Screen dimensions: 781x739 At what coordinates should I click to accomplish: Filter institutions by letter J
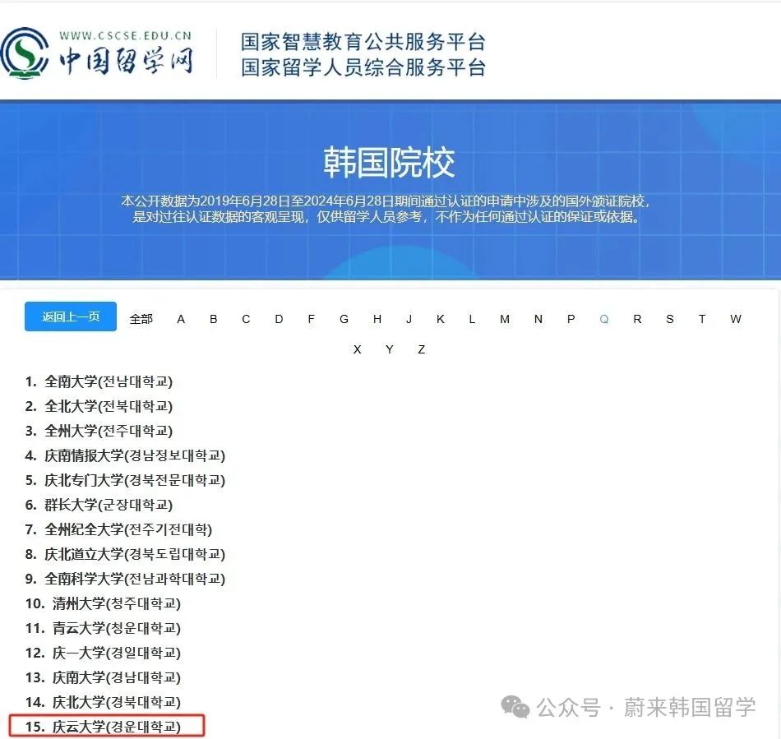(x=409, y=319)
